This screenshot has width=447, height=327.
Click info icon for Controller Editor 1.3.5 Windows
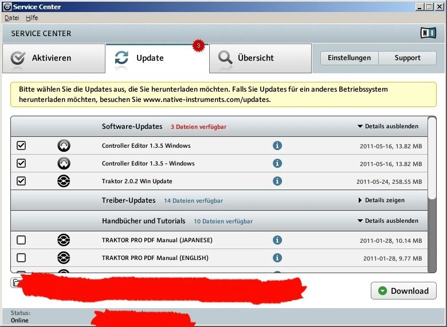click(277, 145)
